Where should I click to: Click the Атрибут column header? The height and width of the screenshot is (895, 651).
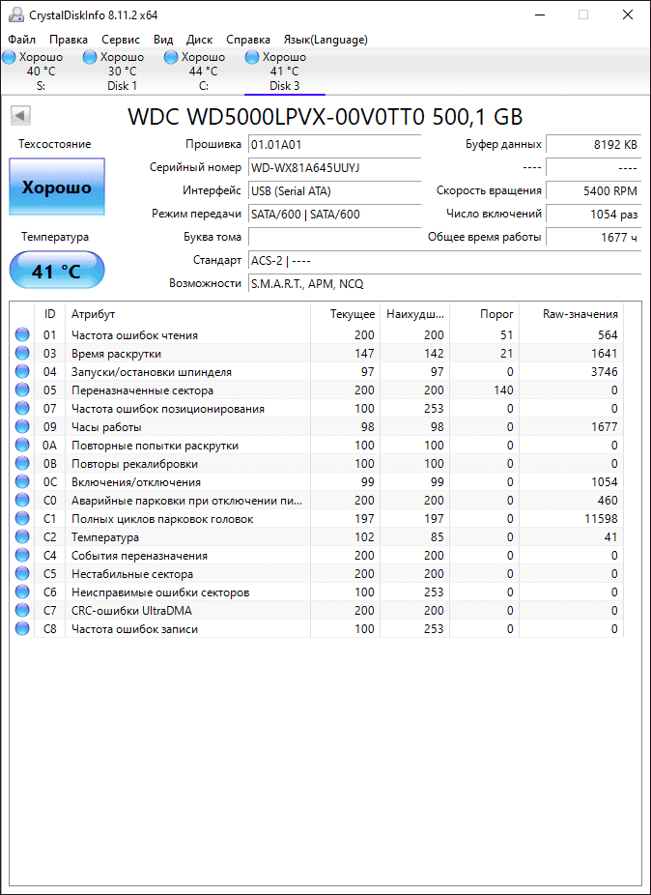[x=187, y=314]
